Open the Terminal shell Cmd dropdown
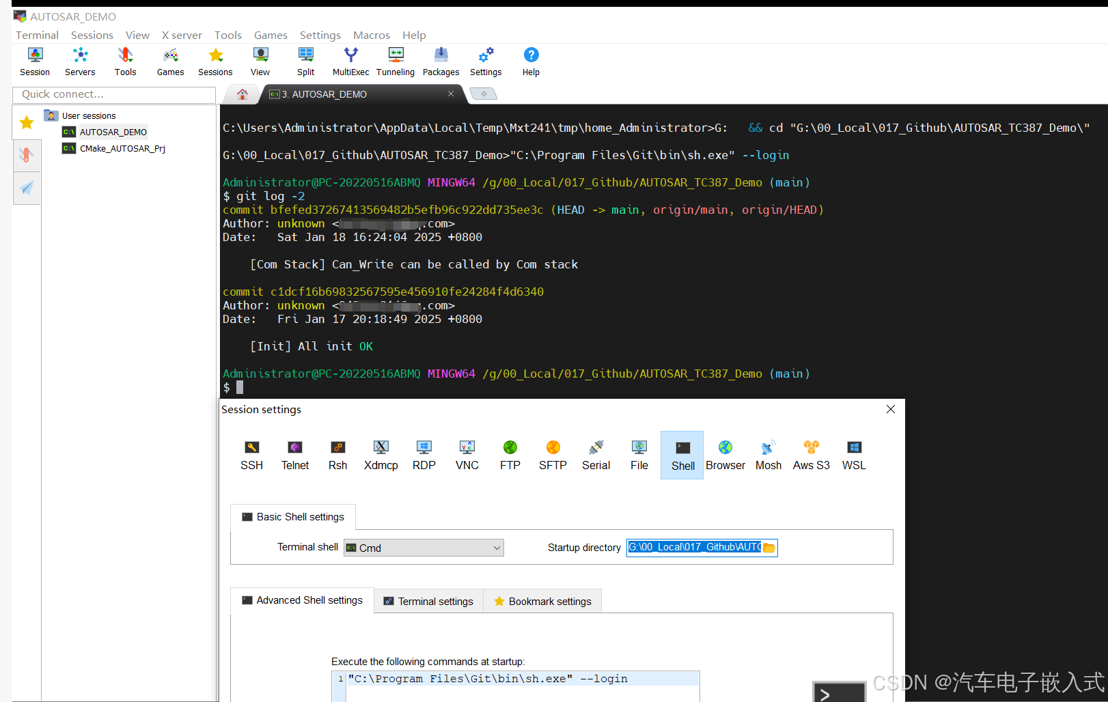Viewport: 1108px width, 702px height. pyautogui.click(x=424, y=548)
